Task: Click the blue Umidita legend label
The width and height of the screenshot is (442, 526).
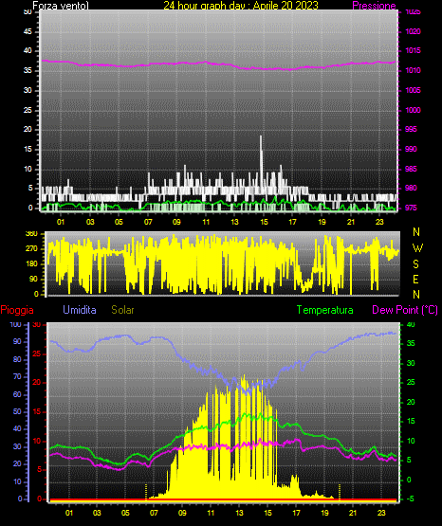Action: click(80, 310)
